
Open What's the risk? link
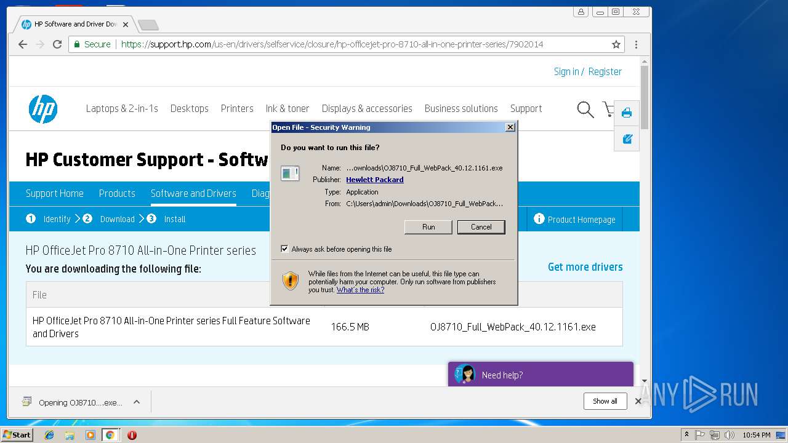pos(360,290)
